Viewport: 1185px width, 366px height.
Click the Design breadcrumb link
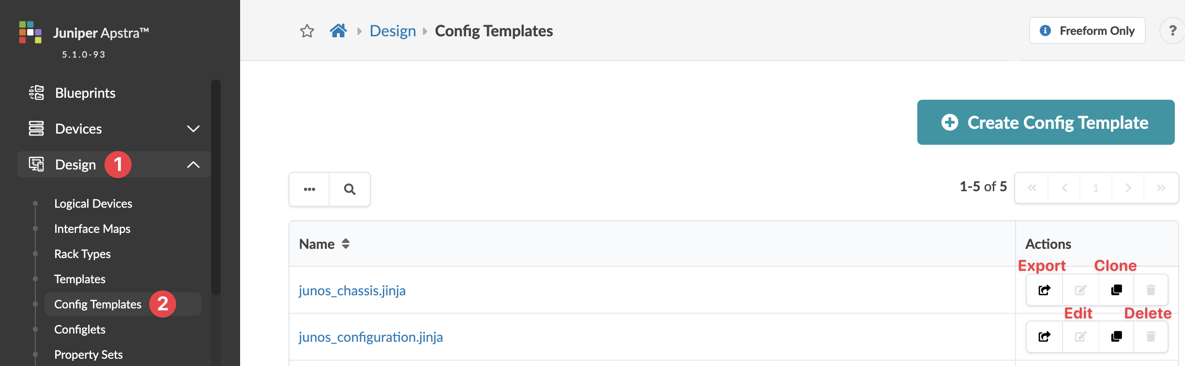click(393, 31)
